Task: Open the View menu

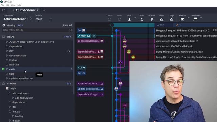Action: [x=13, y=5]
